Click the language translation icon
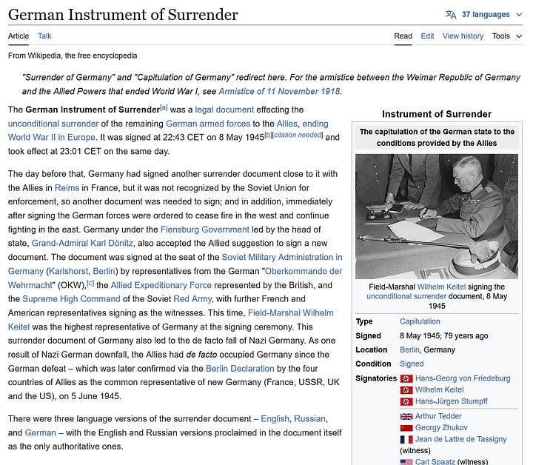533x465 pixels. [451, 15]
